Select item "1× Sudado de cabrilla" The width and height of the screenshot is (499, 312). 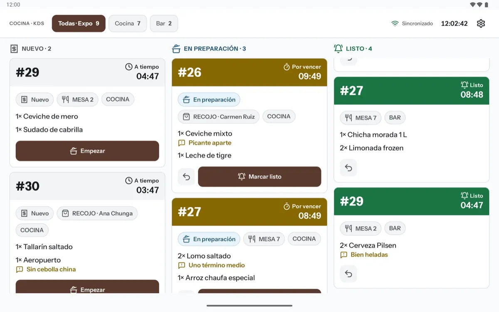coord(49,130)
